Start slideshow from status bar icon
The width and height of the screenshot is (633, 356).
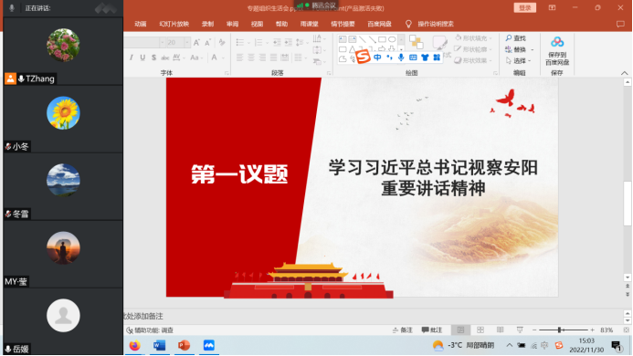pyautogui.click(x=520, y=330)
